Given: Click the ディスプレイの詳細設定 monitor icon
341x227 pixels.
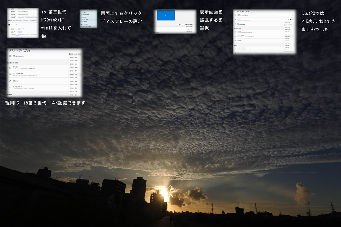Looking at the screenshot, I should (236, 49).
